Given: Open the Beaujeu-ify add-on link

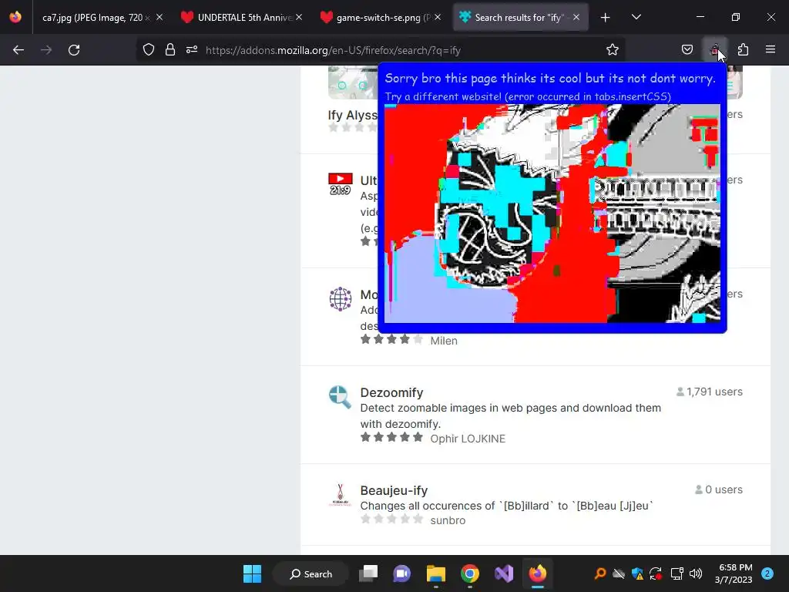Looking at the screenshot, I should click(394, 490).
